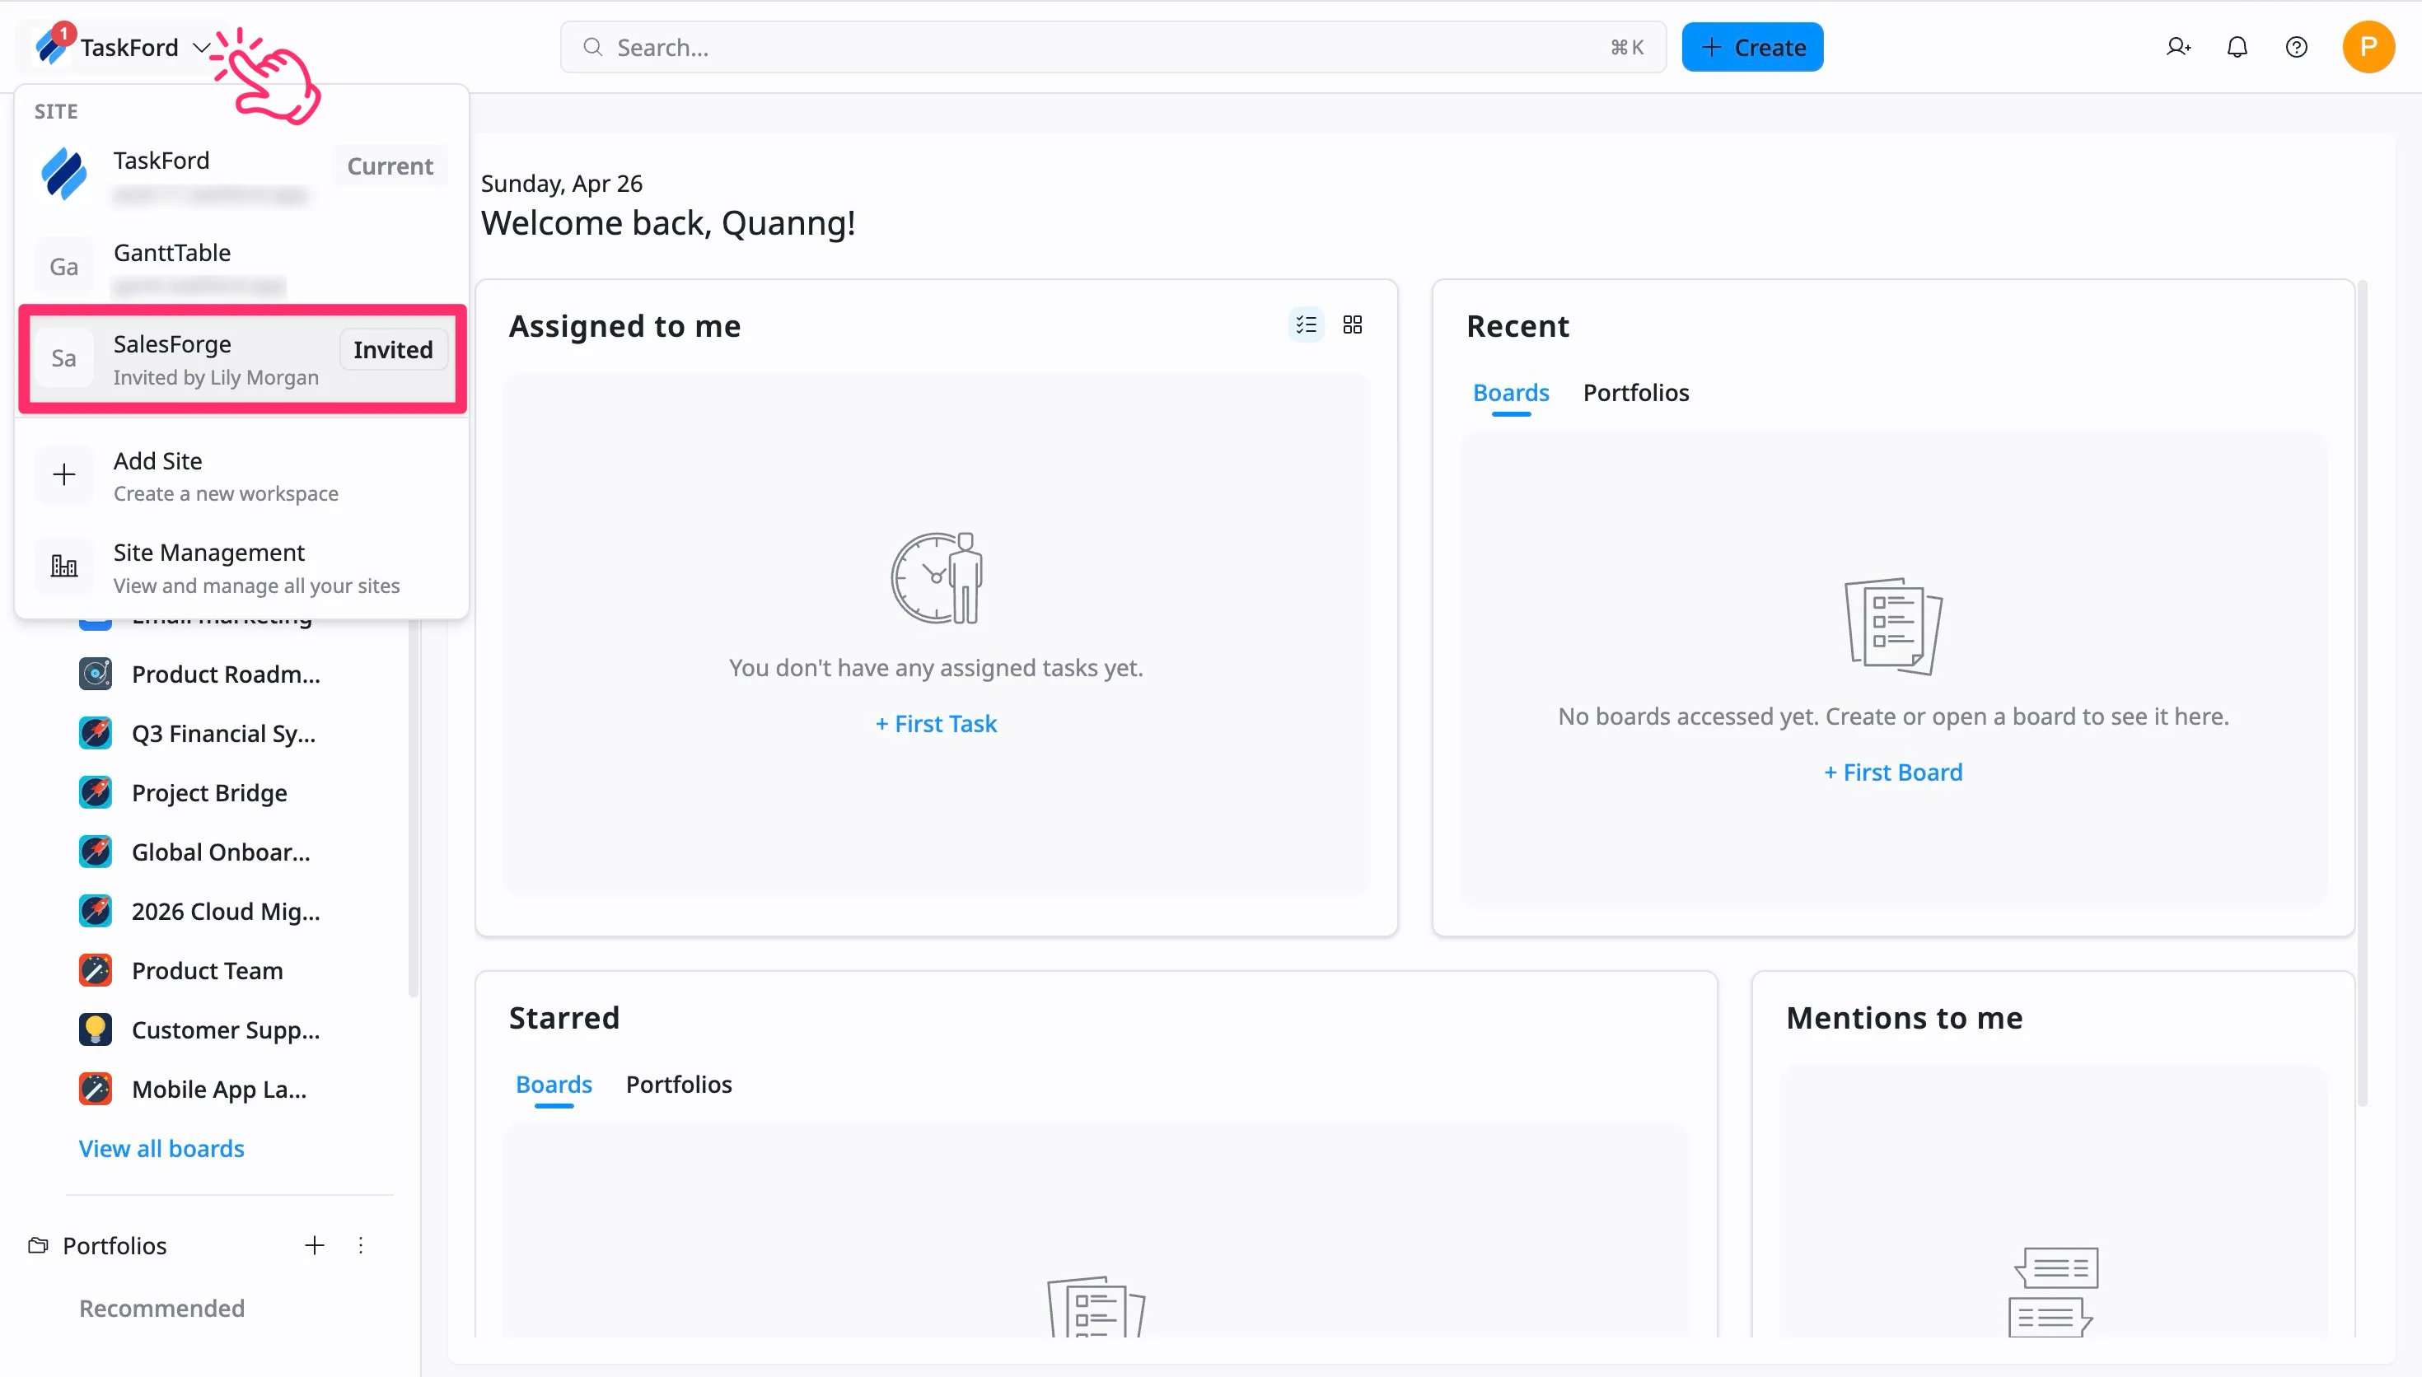Click the Invited badge on SalesForge
This screenshot has width=2422, height=1377.
(x=392, y=350)
